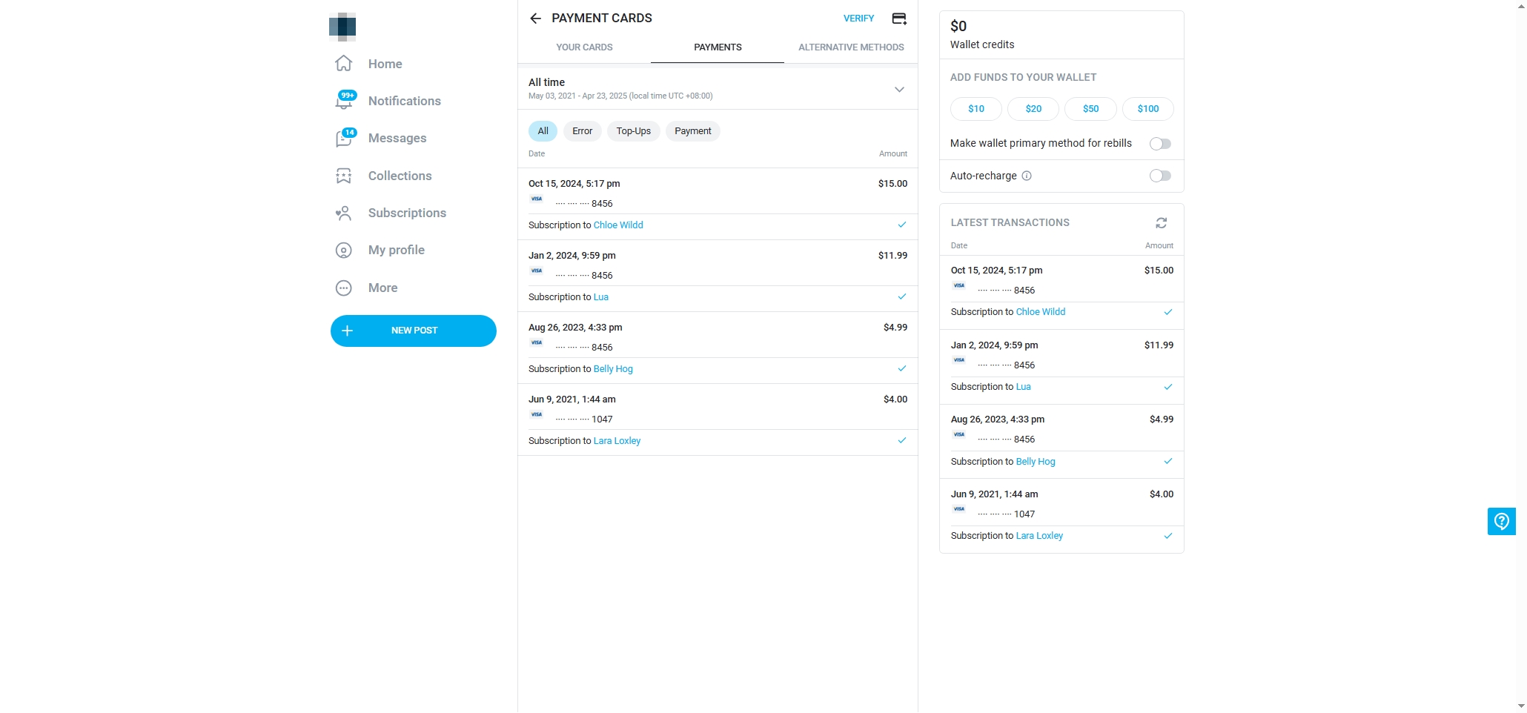Click the $11.99 amount in payments list
This screenshot has height=713, width=1527.
(892, 256)
